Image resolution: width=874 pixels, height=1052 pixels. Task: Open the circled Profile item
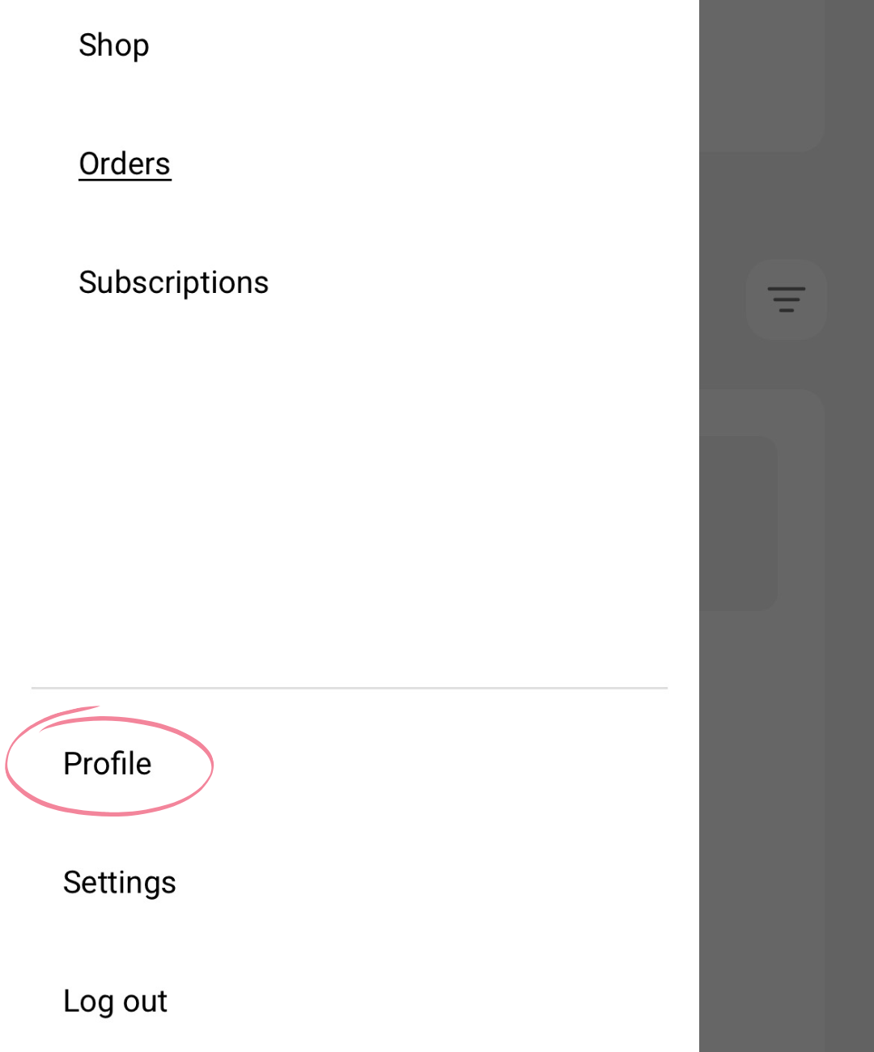(108, 763)
